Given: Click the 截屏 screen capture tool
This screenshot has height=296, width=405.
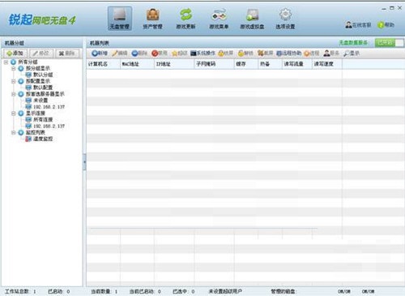Looking at the screenshot, I should [266, 54].
